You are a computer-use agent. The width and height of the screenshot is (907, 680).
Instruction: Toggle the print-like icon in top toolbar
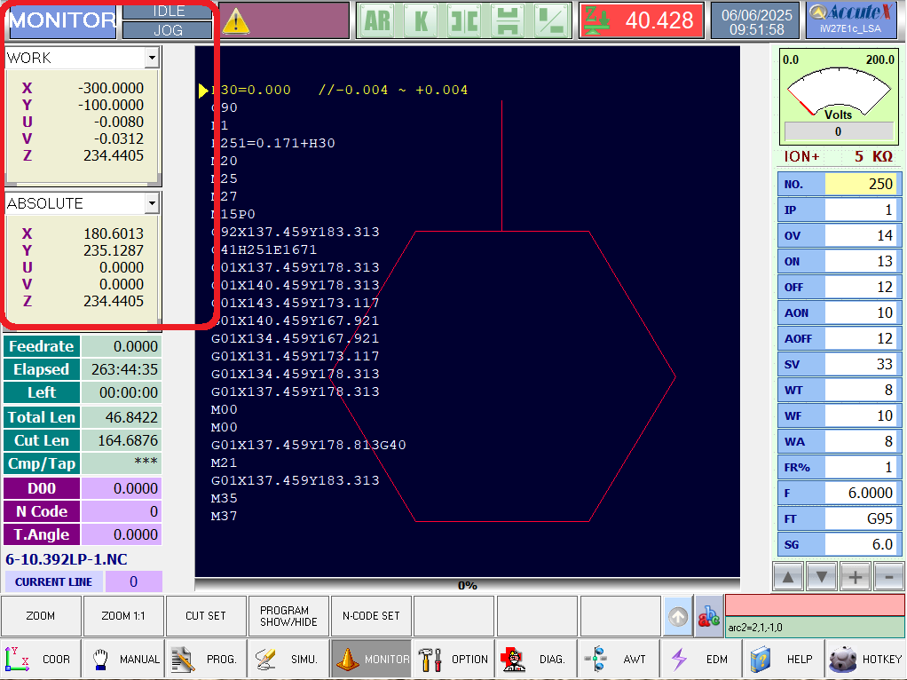508,20
